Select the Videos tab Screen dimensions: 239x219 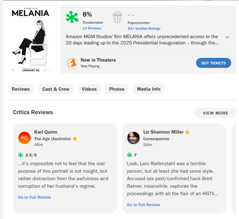[x=89, y=89]
